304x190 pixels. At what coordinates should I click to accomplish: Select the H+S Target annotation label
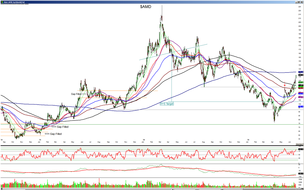pyautogui.click(x=167, y=104)
